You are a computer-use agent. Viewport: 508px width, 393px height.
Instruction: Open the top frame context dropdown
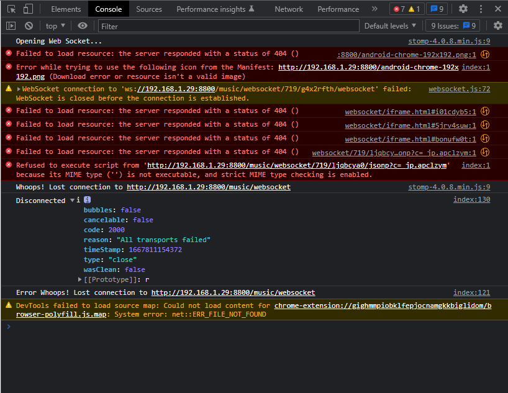tap(55, 25)
